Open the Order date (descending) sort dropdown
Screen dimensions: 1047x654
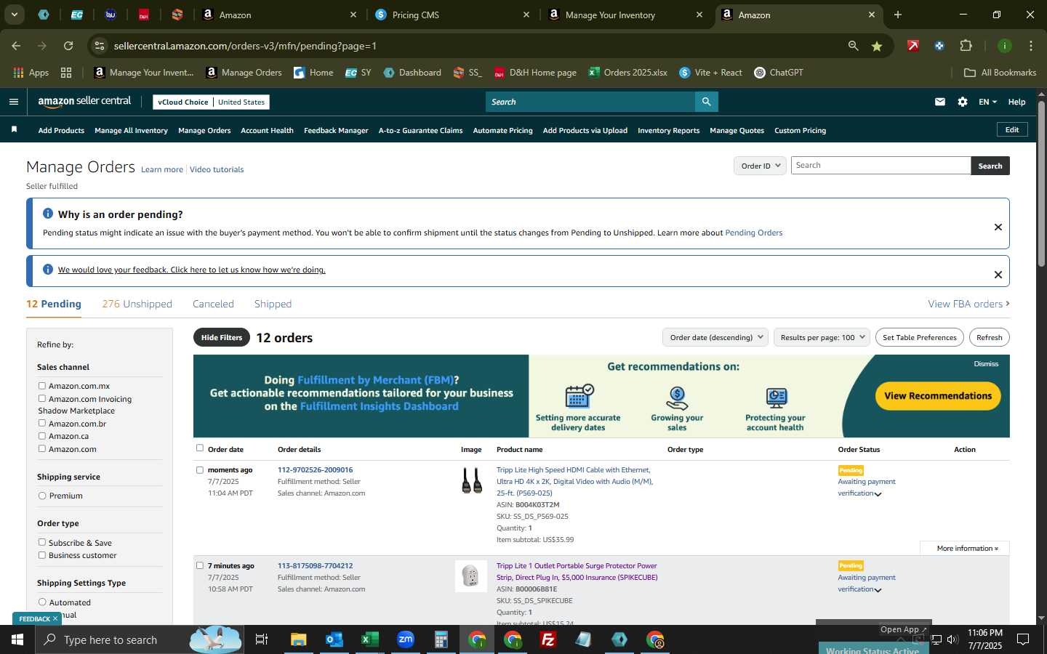pyautogui.click(x=715, y=337)
